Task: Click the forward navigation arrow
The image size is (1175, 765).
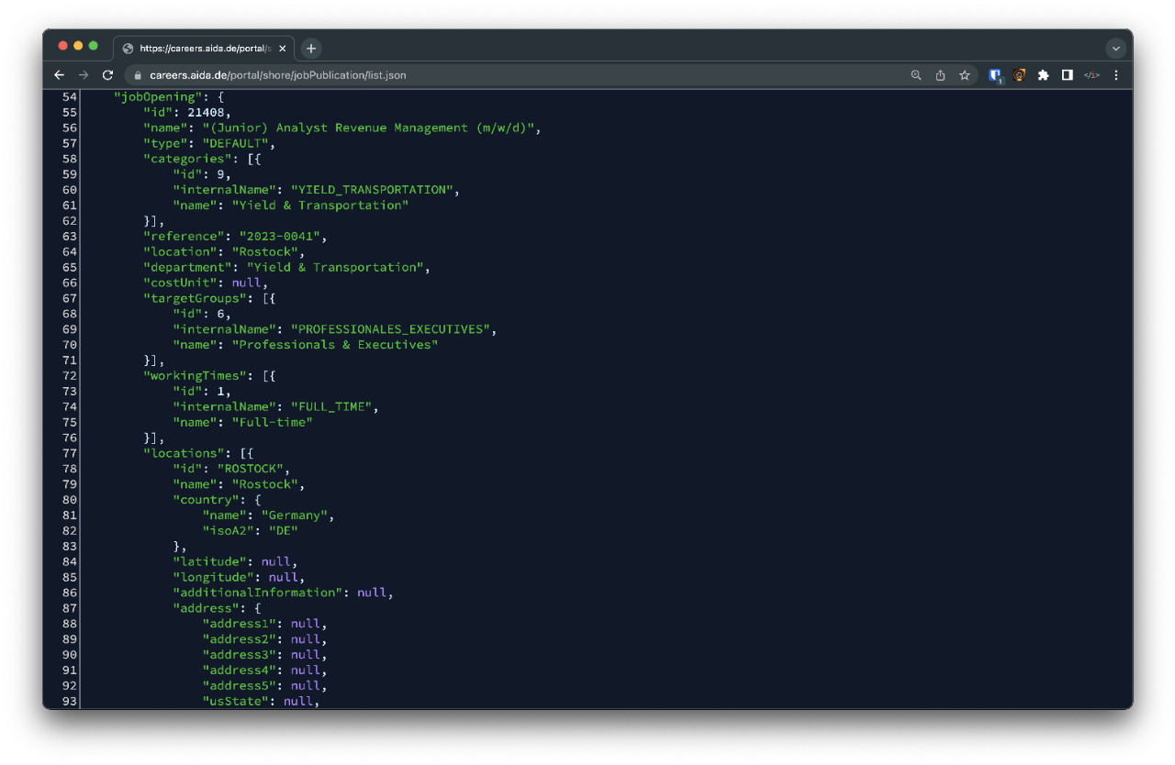Action: click(83, 74)
